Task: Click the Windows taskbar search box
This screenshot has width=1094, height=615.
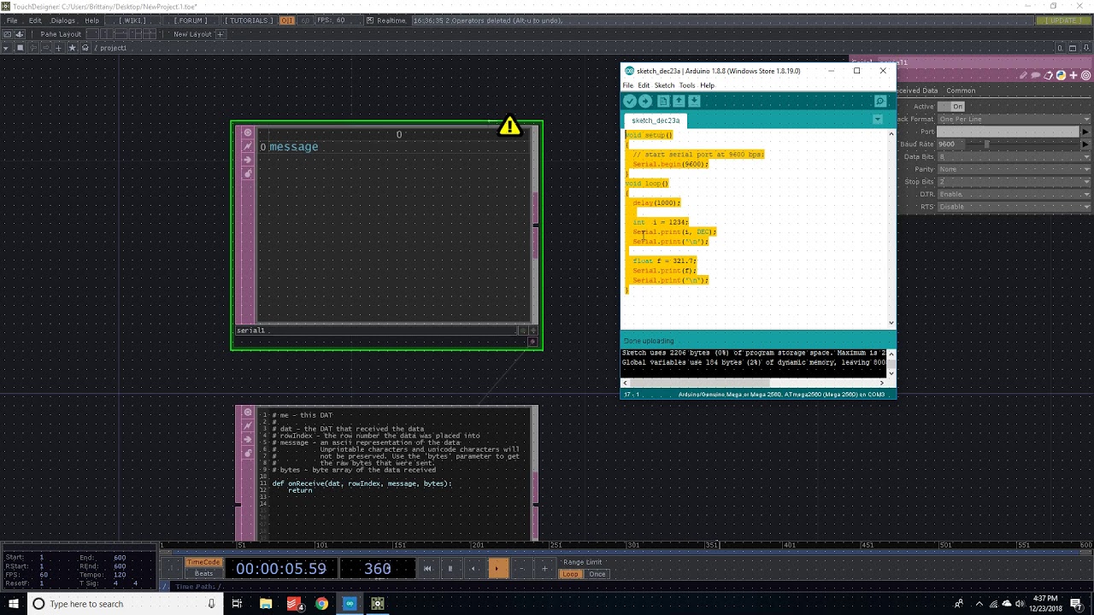Action: (125, 604)
